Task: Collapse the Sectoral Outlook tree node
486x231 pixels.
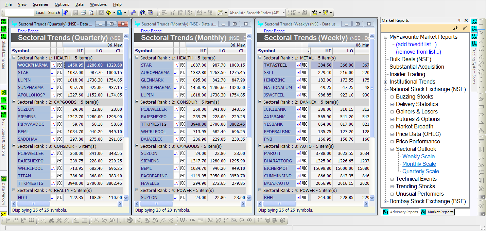Action: [x=392, y=149]
